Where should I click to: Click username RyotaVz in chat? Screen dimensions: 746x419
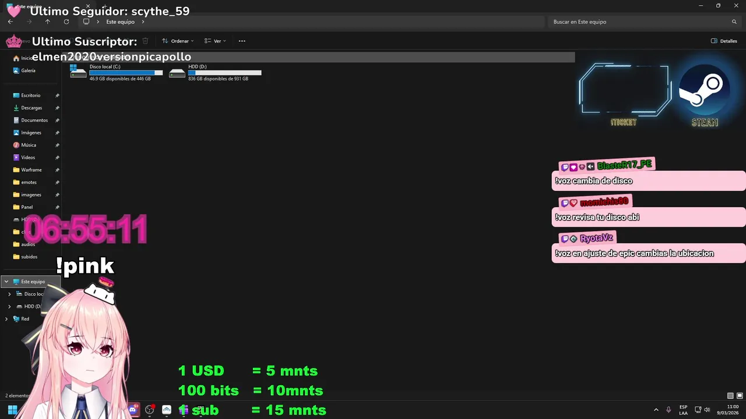(x=597, y=238)
